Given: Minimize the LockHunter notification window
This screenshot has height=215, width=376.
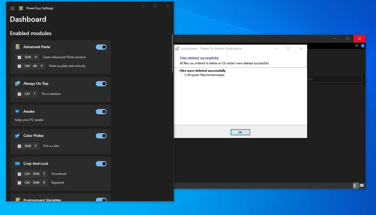Looking at the screenshot, I should (277, 48).
